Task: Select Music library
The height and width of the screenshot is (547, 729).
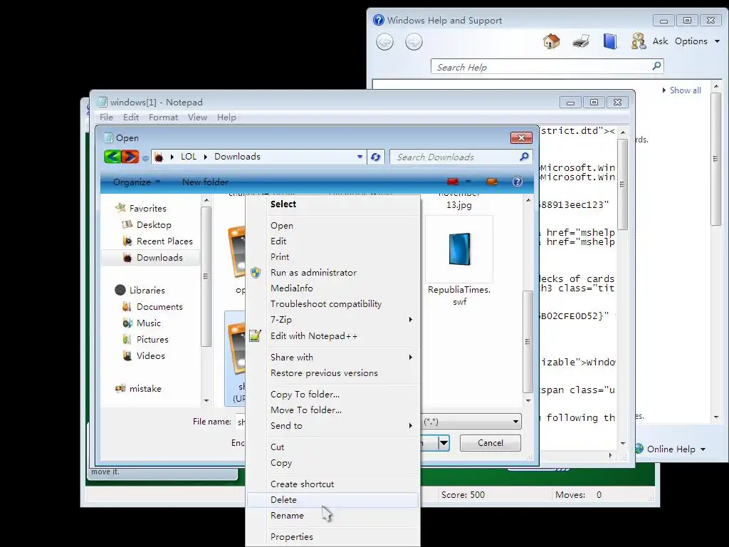Action: coord(149,323)
